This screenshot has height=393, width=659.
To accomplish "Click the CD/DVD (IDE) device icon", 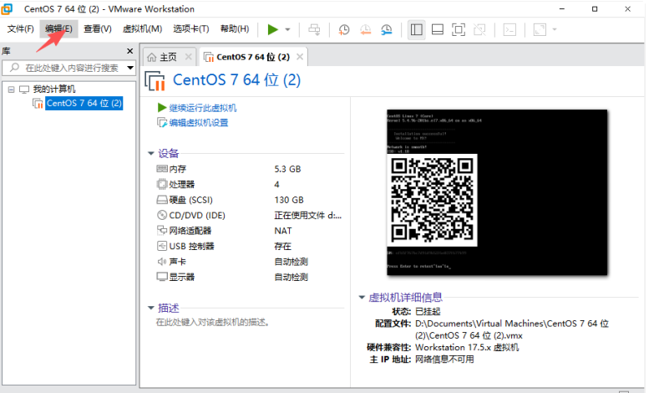I will tap(162, 216).
